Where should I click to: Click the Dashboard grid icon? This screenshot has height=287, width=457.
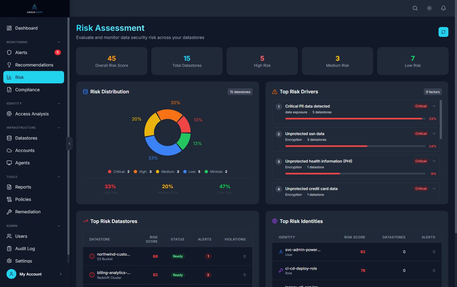point(9,28)
